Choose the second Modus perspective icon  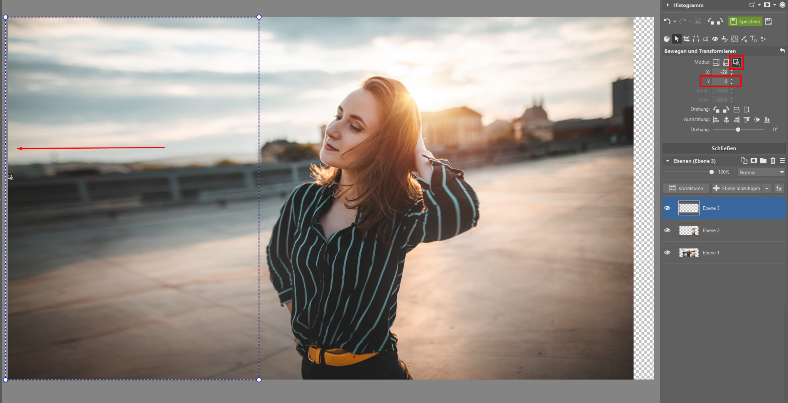click(726, 62)
